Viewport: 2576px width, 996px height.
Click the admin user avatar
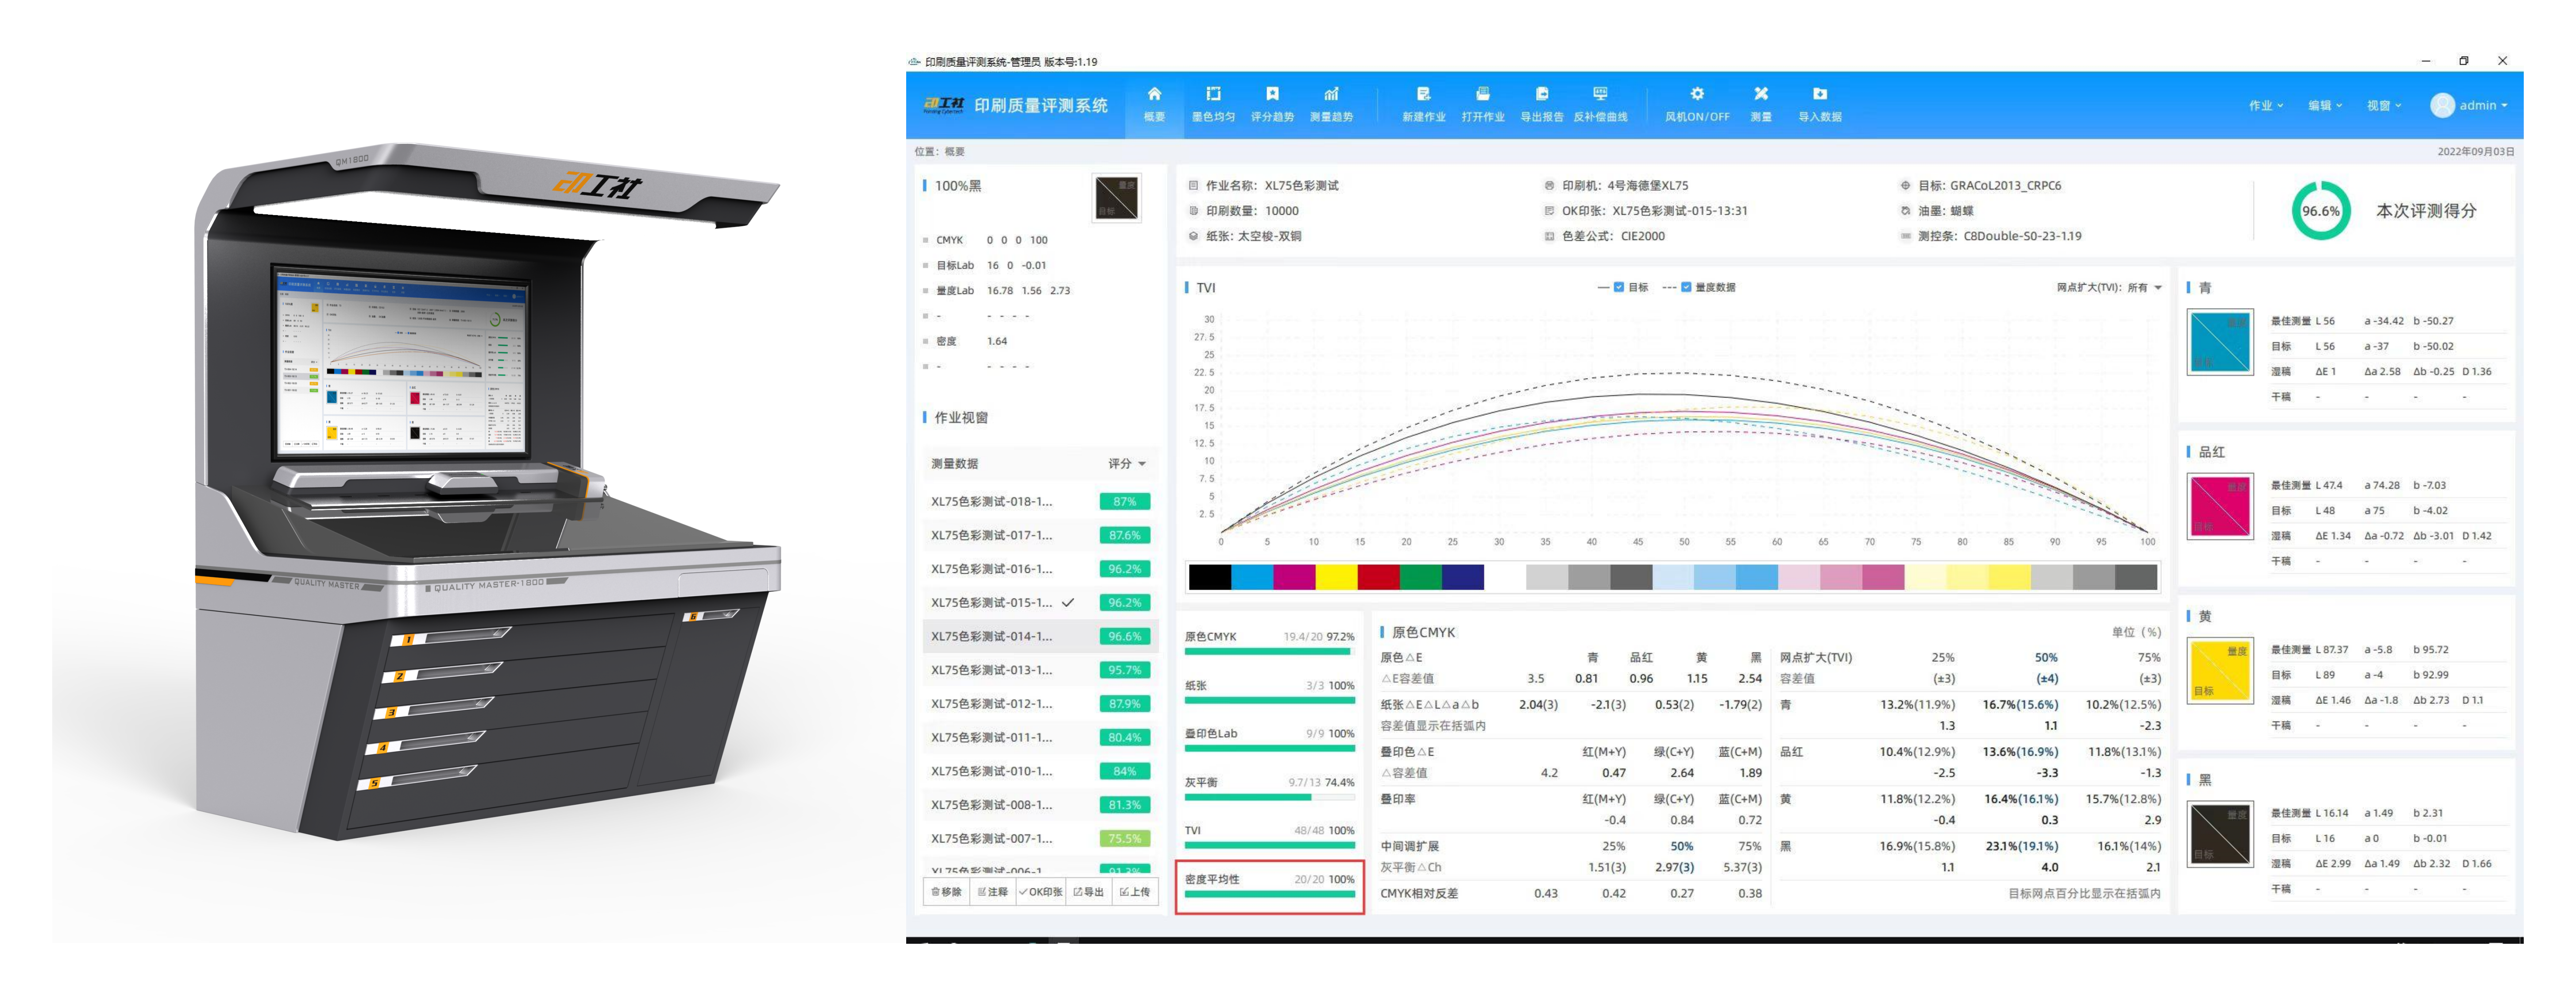pyautogui.click(x=2442, y=105)
